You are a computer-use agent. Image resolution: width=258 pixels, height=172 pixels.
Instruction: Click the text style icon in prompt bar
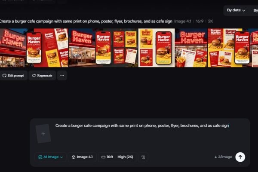143,157
